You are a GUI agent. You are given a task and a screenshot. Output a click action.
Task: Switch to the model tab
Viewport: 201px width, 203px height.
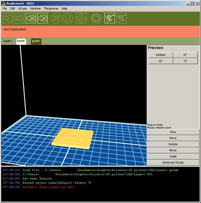pos(21,41)
